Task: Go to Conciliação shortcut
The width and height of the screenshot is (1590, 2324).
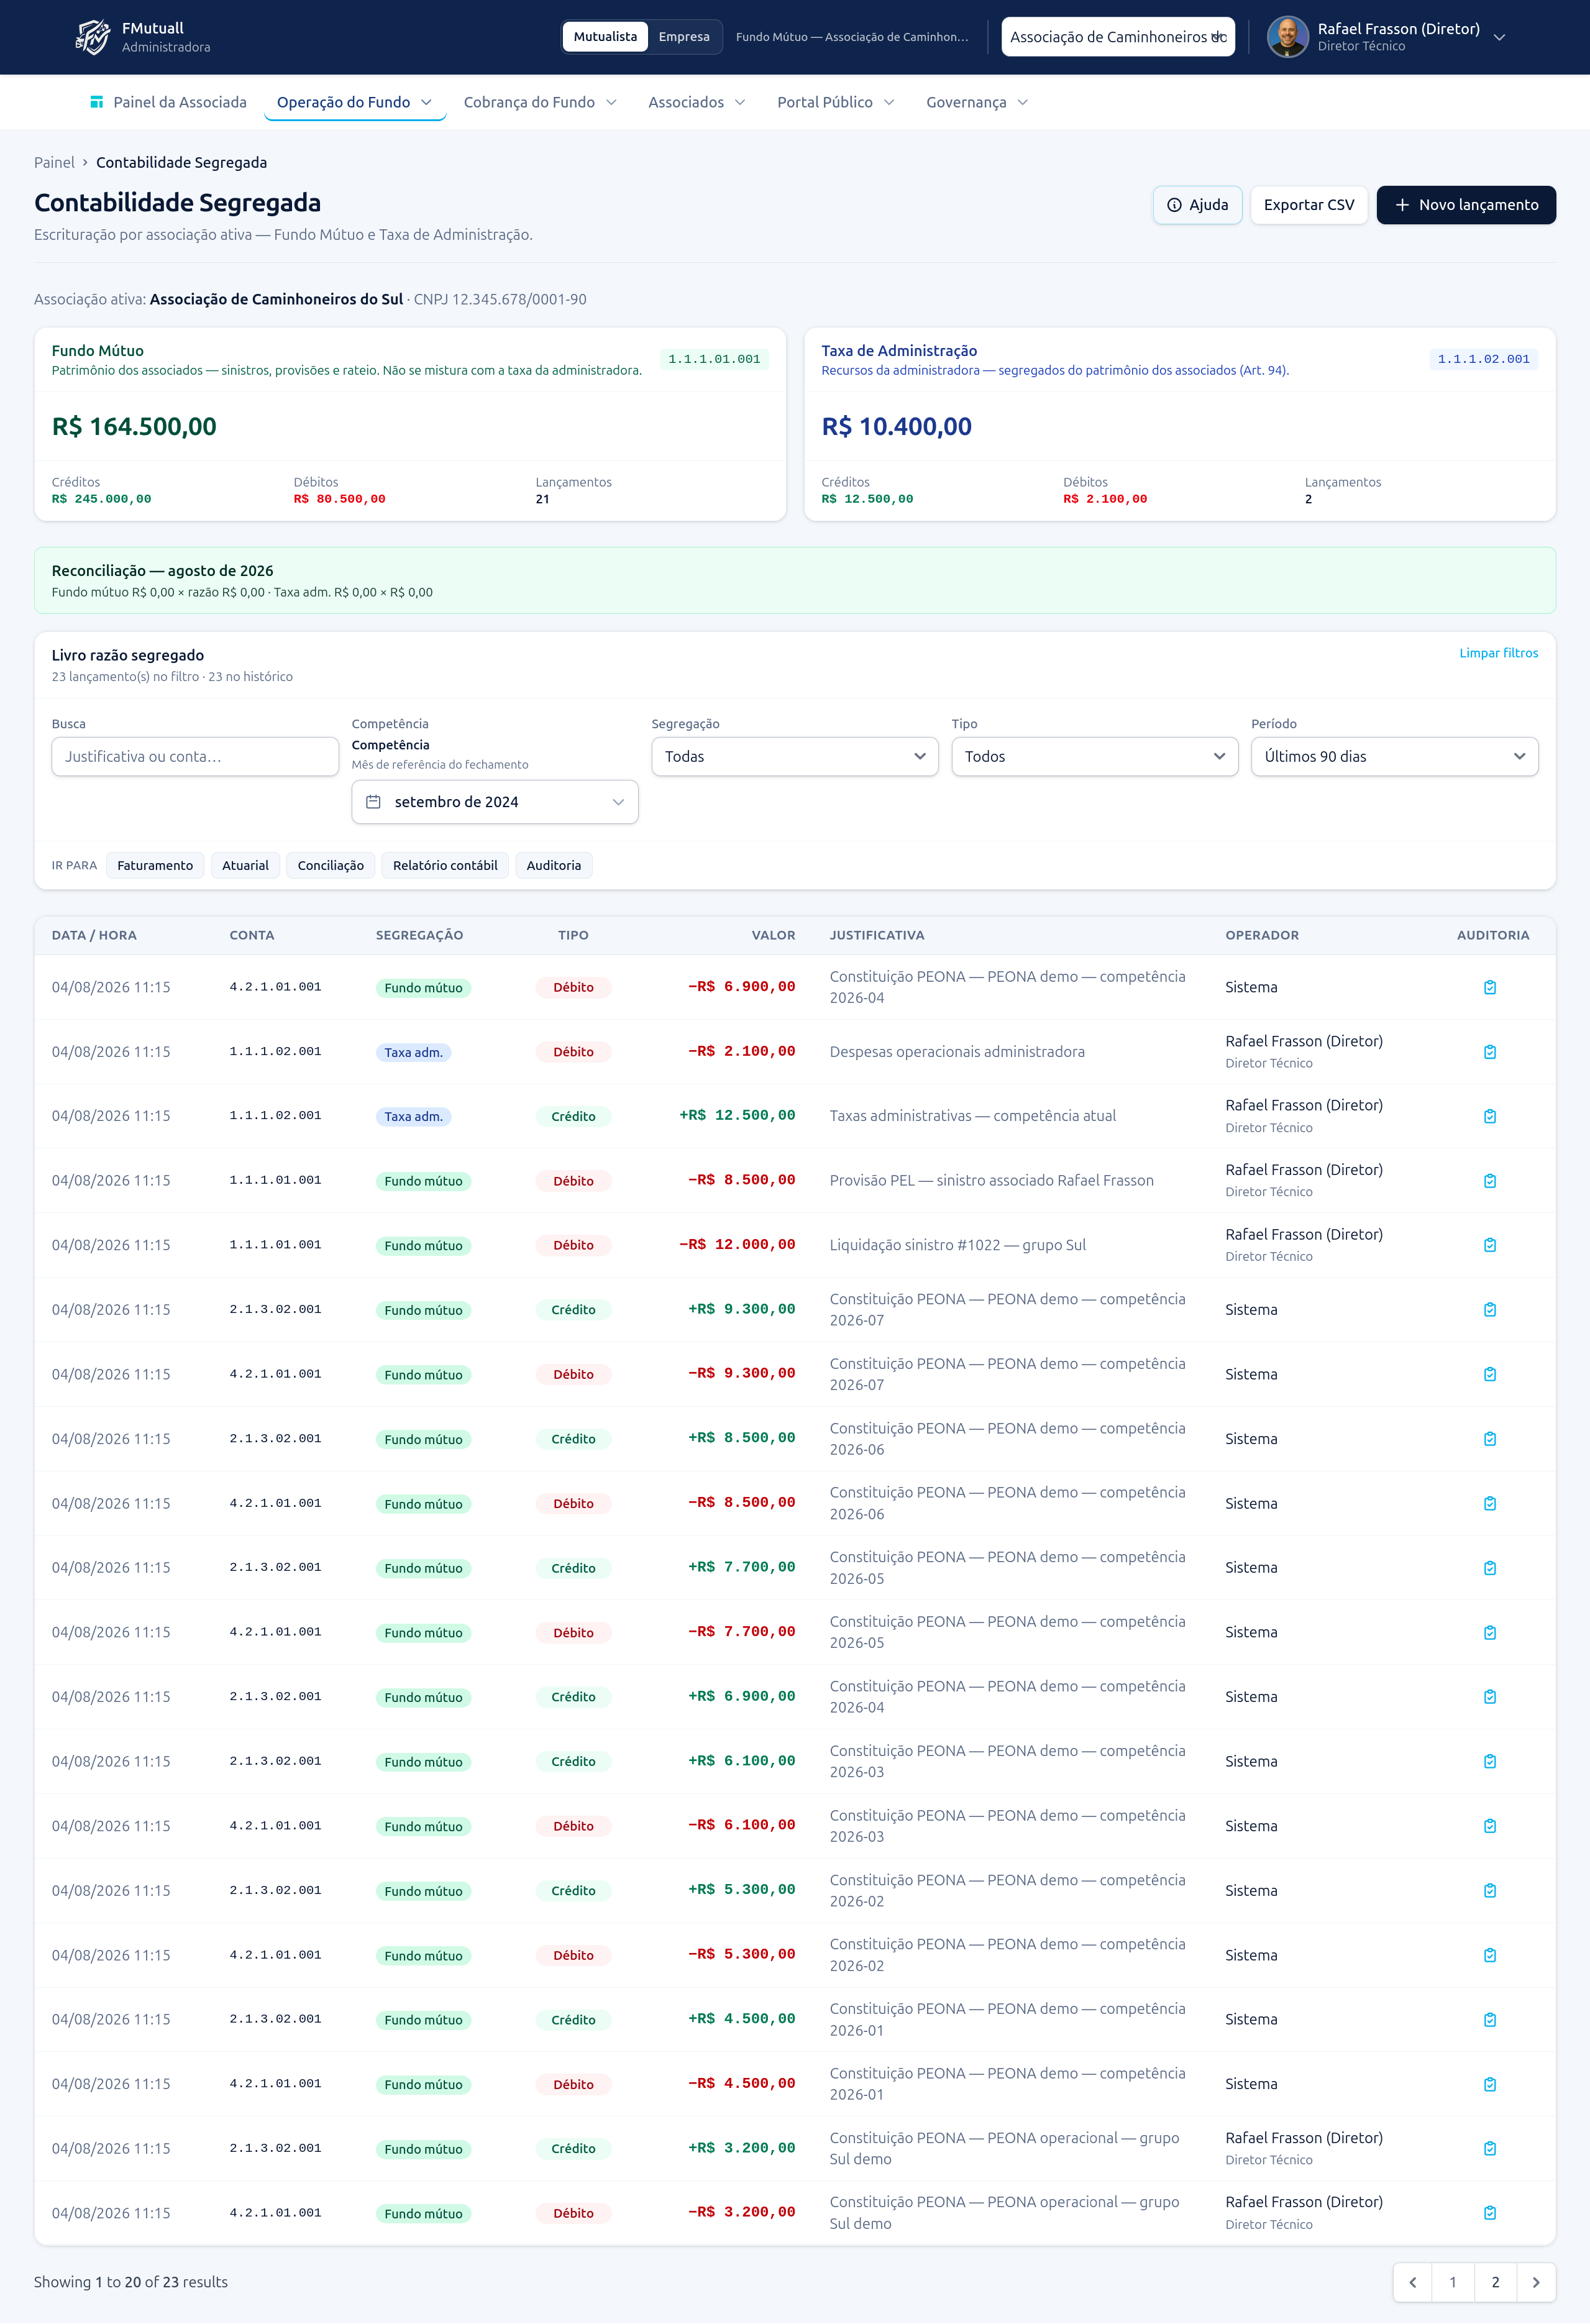Action: tap(331, 865)
